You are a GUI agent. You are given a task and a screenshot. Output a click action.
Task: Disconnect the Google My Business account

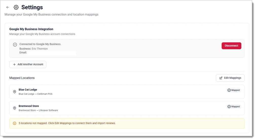pos(231,46)
